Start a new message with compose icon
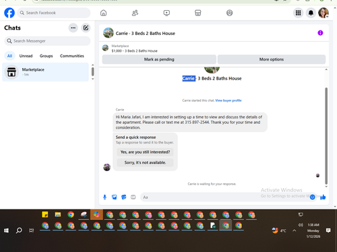This screenshot has height=252, width=337. tap(86, 28)
